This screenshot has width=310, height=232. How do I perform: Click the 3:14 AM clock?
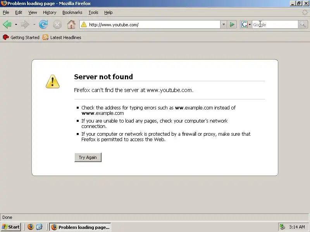(x=297, y=227)
